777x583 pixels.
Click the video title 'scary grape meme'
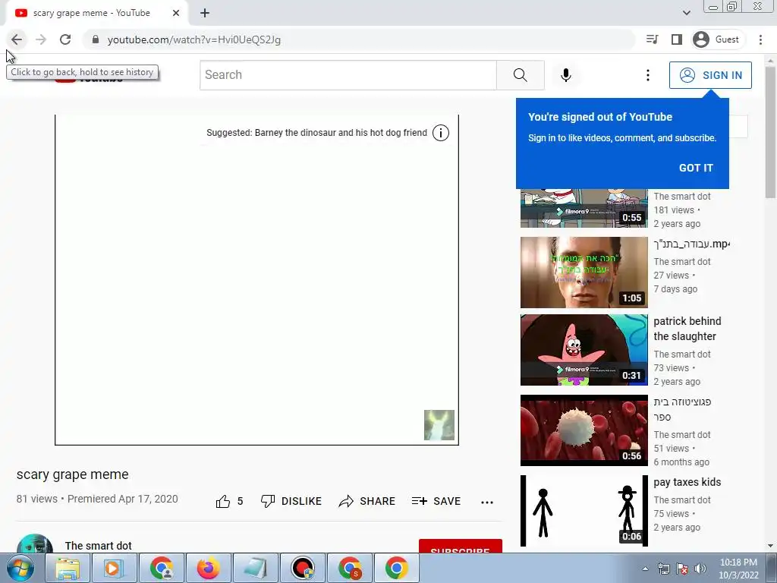pyautogui.click(x=72, y=474)
